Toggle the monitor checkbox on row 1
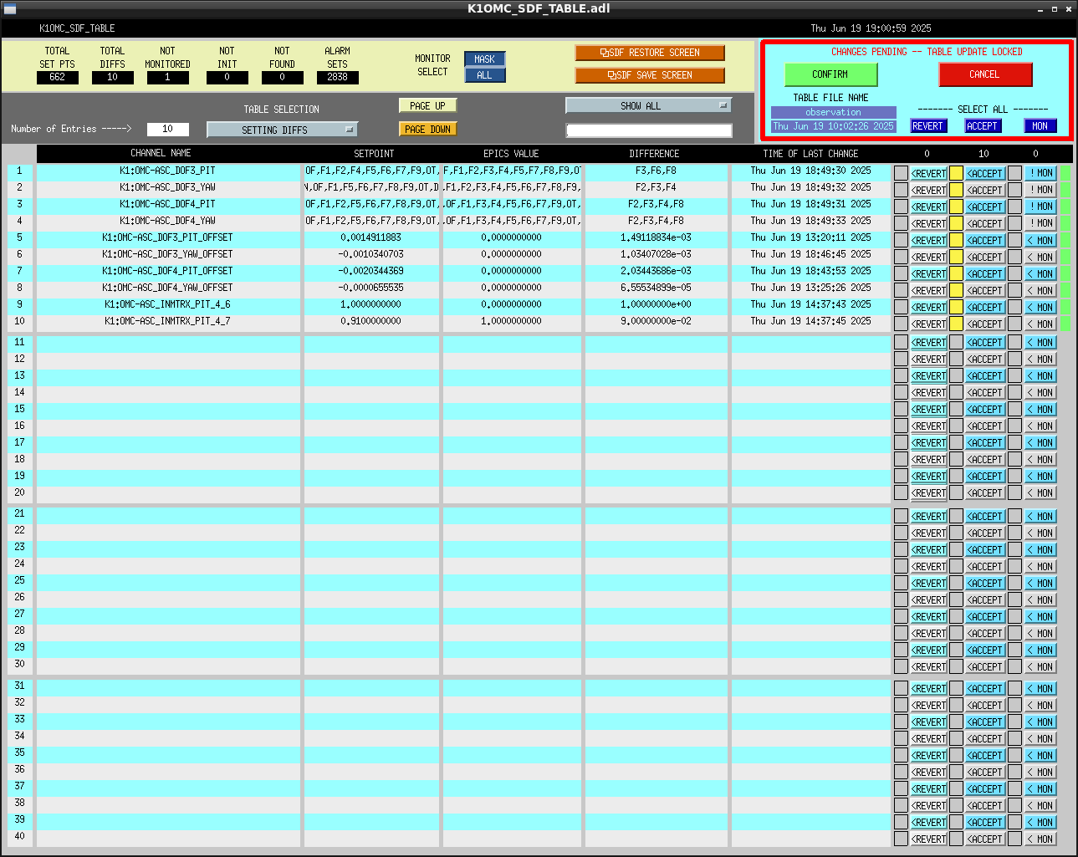The height and width of the screenshot is (857, 1078). tap(1014, 173)
